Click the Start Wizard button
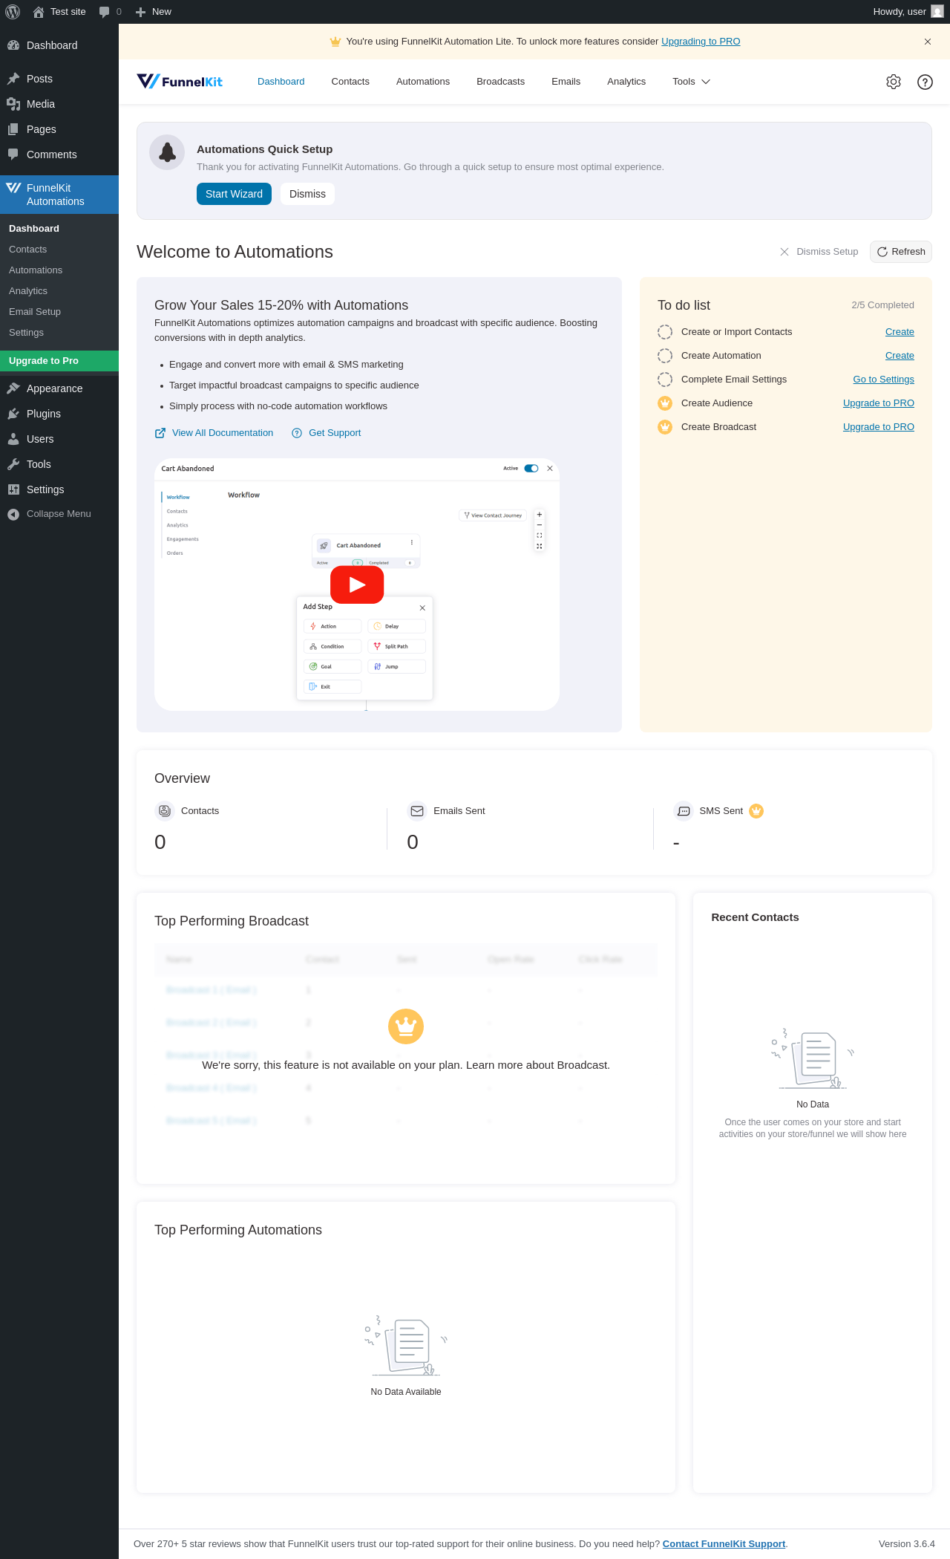950x1559 pixels. [x=234, y=194]
